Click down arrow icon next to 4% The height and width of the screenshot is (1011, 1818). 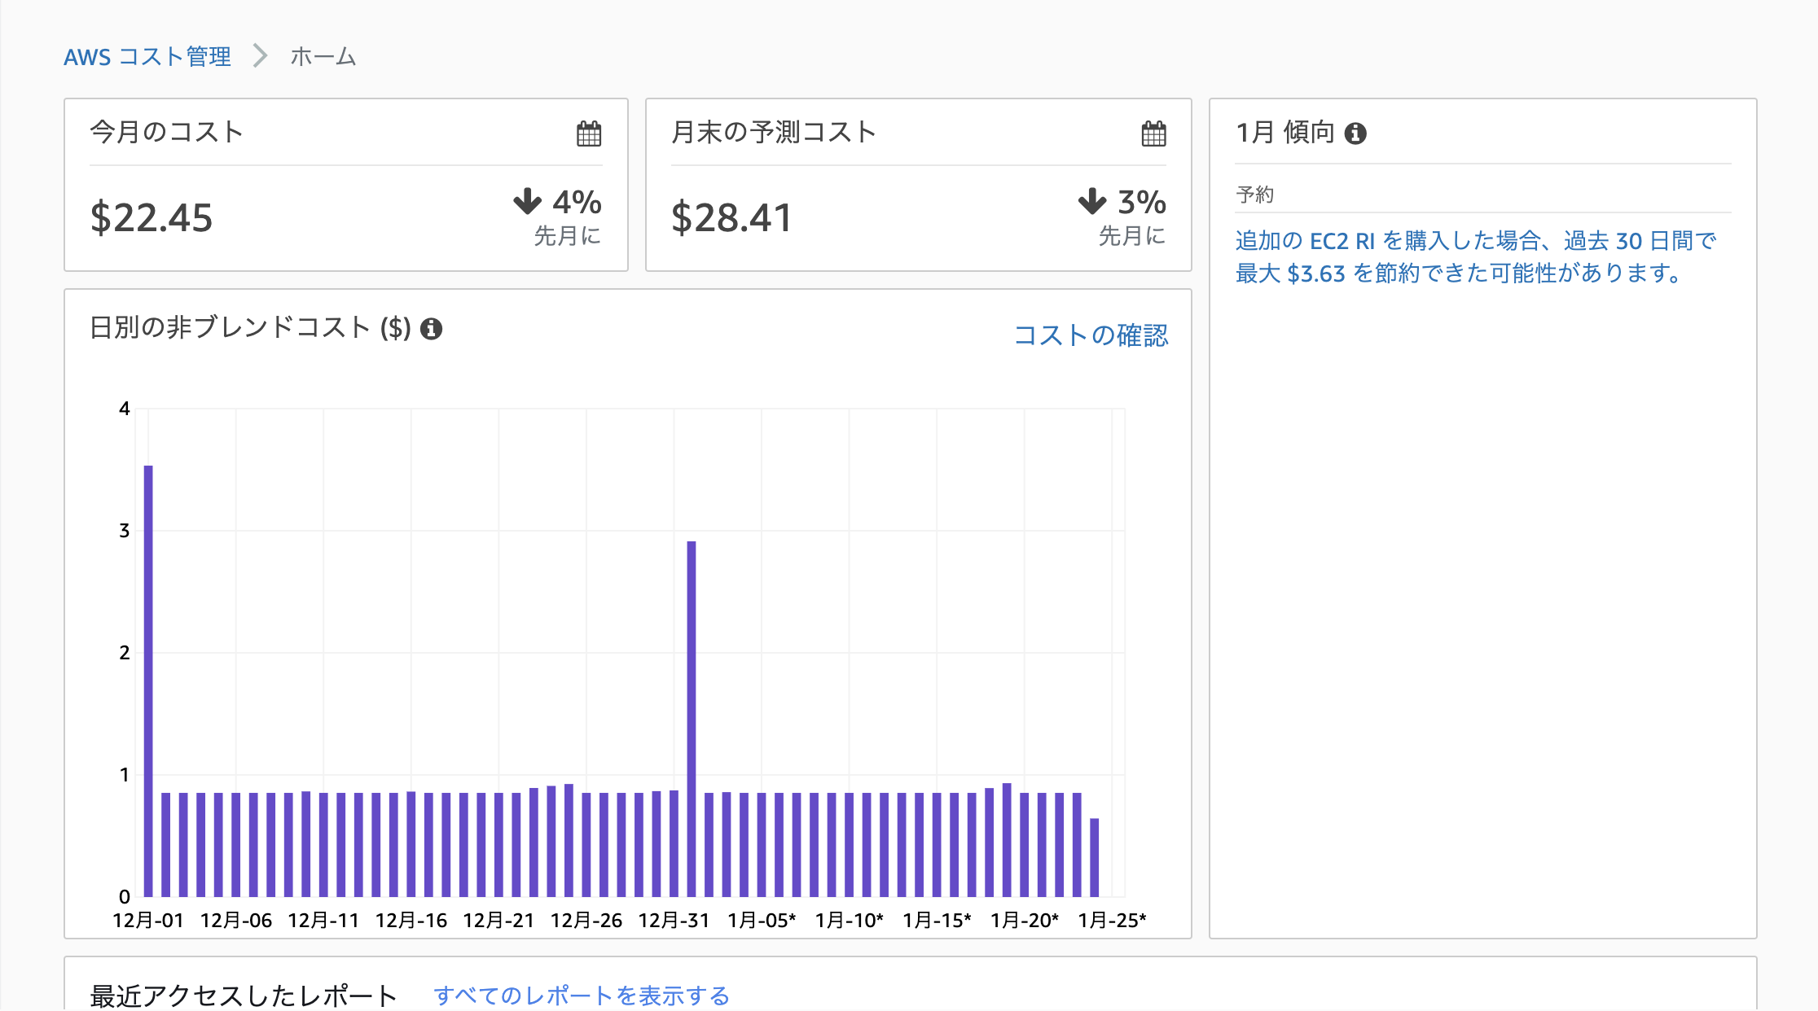pyautogui.click(x=528, y=200)
